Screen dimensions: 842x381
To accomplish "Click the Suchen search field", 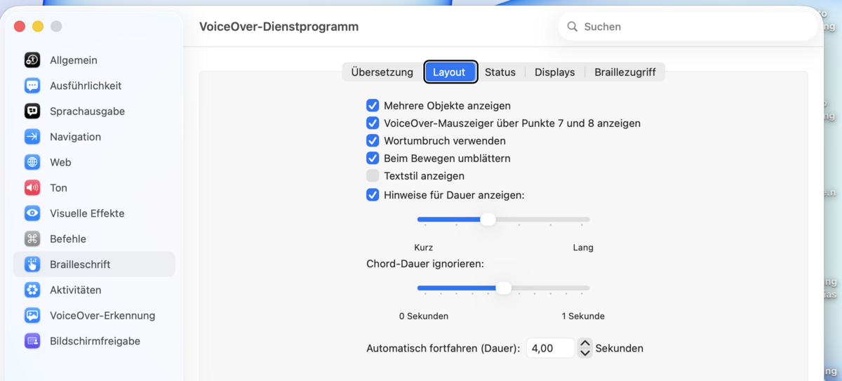I will pyautogui.click(x=688, y=27).
